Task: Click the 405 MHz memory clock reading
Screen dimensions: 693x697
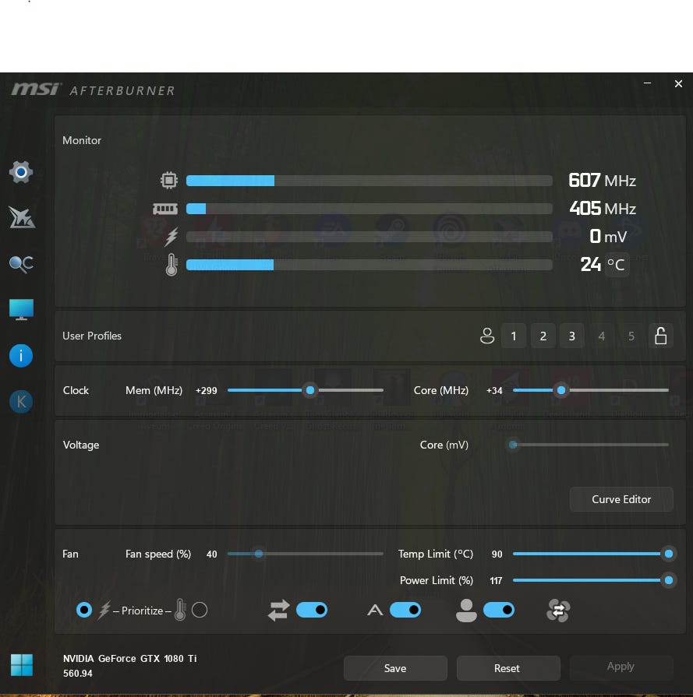Action: (603, 209)
